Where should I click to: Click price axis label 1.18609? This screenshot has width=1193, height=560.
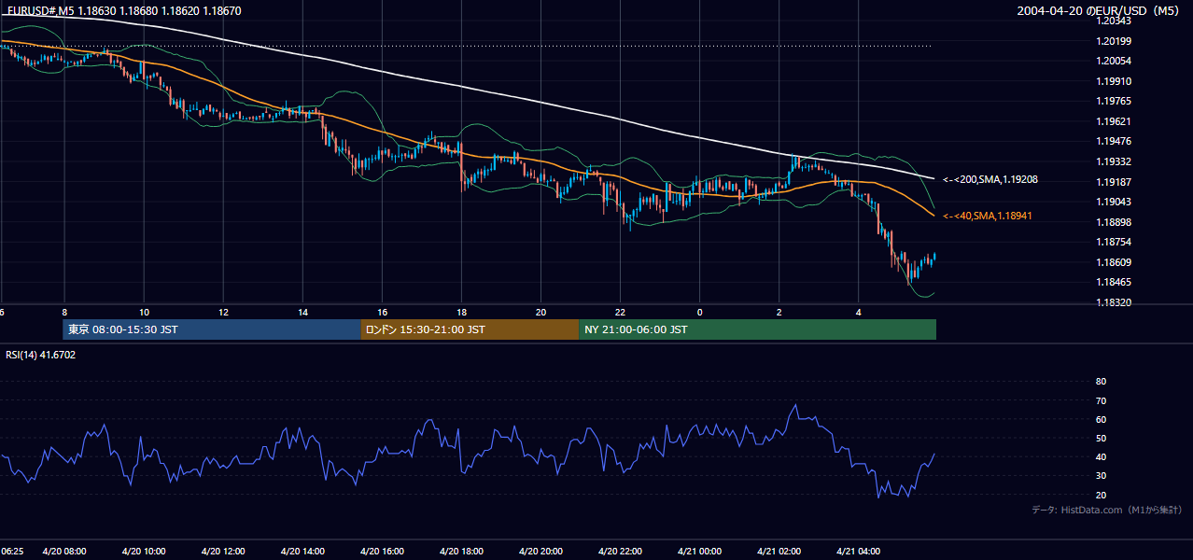point(1114,262)
